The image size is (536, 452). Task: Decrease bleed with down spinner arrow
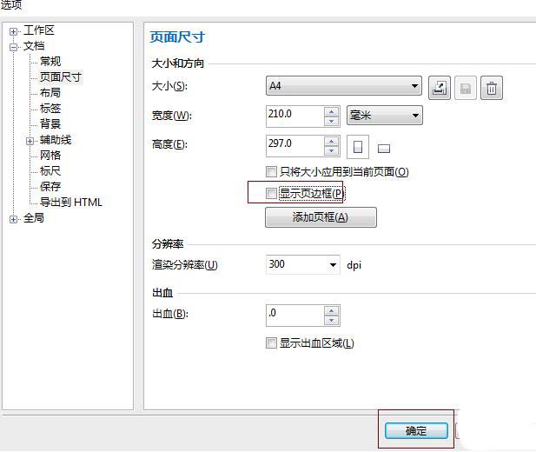click(x=331, y=320)
